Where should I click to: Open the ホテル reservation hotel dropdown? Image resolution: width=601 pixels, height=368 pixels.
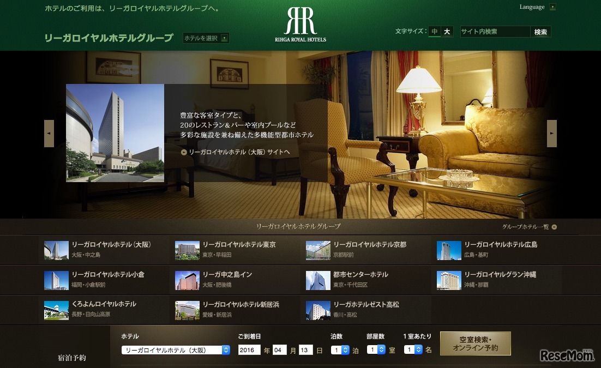click(176, 350)
